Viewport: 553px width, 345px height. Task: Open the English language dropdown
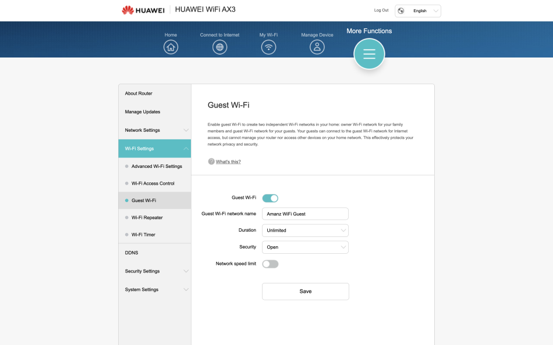click(418, 11)
